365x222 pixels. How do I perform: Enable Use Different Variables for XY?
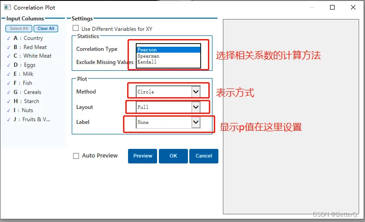tap(76, 28)
